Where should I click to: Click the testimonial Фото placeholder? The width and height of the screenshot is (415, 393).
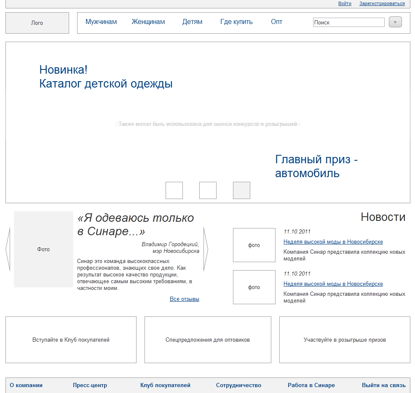(43, 249)
